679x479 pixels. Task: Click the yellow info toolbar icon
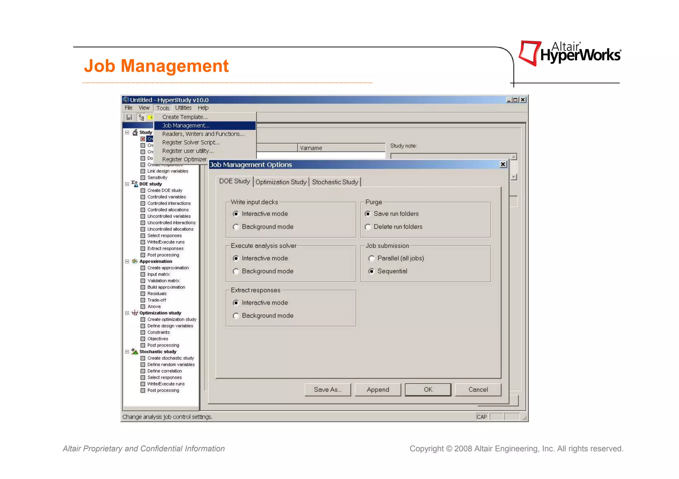pyautogui.click(x=151, y=117)
